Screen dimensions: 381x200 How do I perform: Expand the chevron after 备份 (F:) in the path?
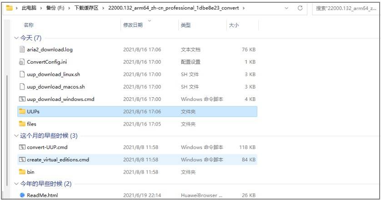coord(69,8)
